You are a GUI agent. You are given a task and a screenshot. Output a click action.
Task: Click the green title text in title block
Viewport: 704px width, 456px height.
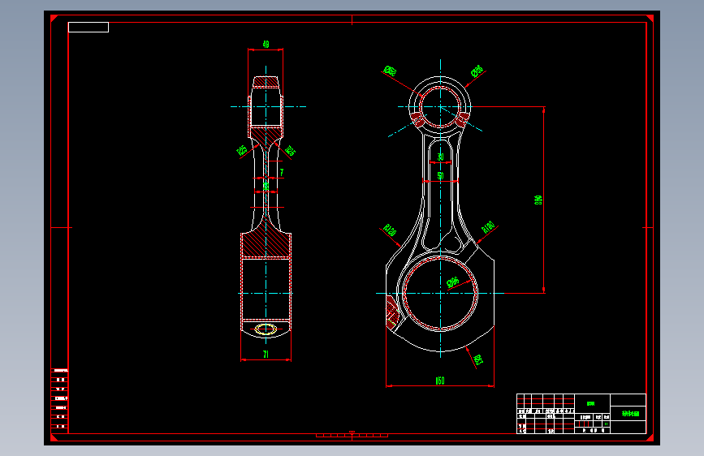630,413
